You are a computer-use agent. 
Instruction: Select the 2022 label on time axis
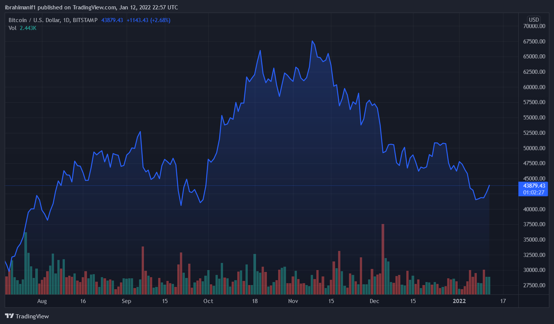(459, 301)
